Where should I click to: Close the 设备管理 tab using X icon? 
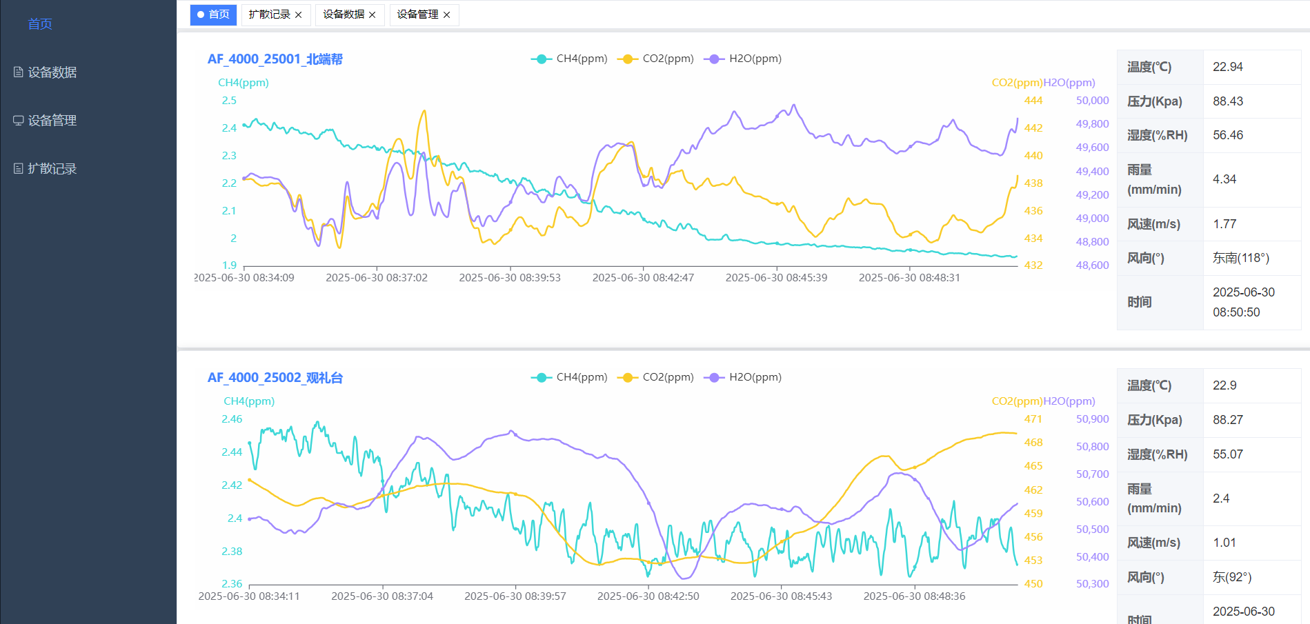(447, 14)
